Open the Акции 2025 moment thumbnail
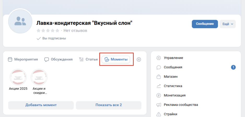 coord(18,77)
